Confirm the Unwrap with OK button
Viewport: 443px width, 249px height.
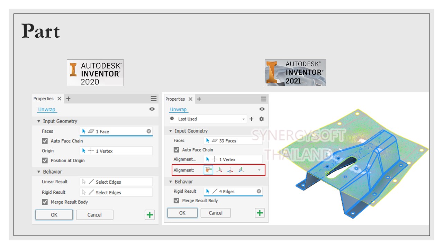[182, 213]
